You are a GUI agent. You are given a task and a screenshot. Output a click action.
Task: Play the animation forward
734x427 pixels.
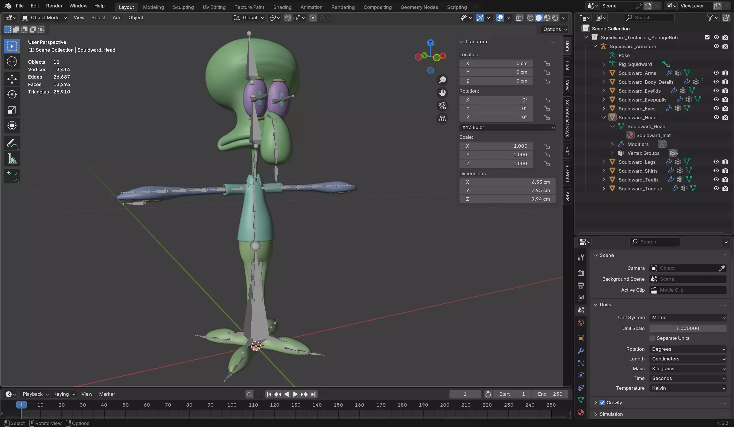tap(295, 394)
